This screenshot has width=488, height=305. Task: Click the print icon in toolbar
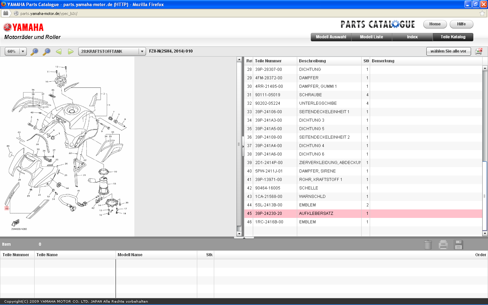coord(479,52)
